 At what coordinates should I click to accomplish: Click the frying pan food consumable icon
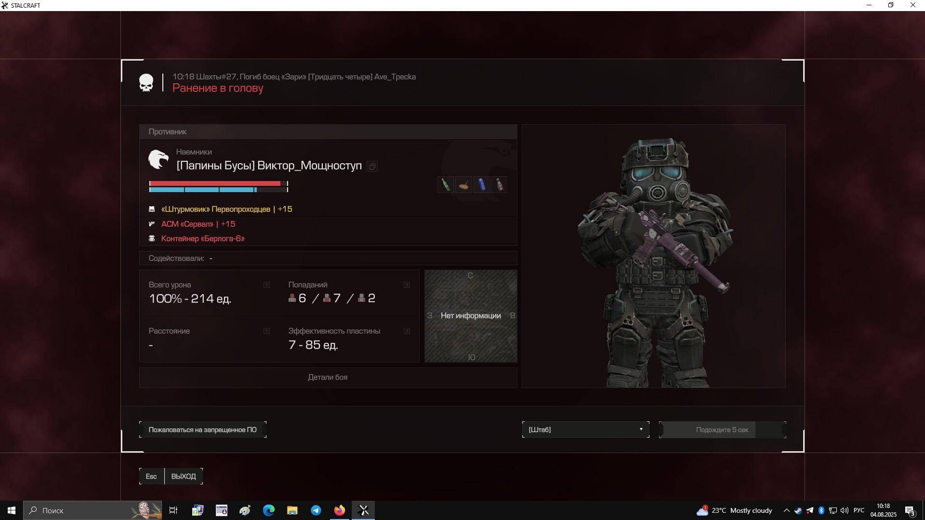(463, 185)
